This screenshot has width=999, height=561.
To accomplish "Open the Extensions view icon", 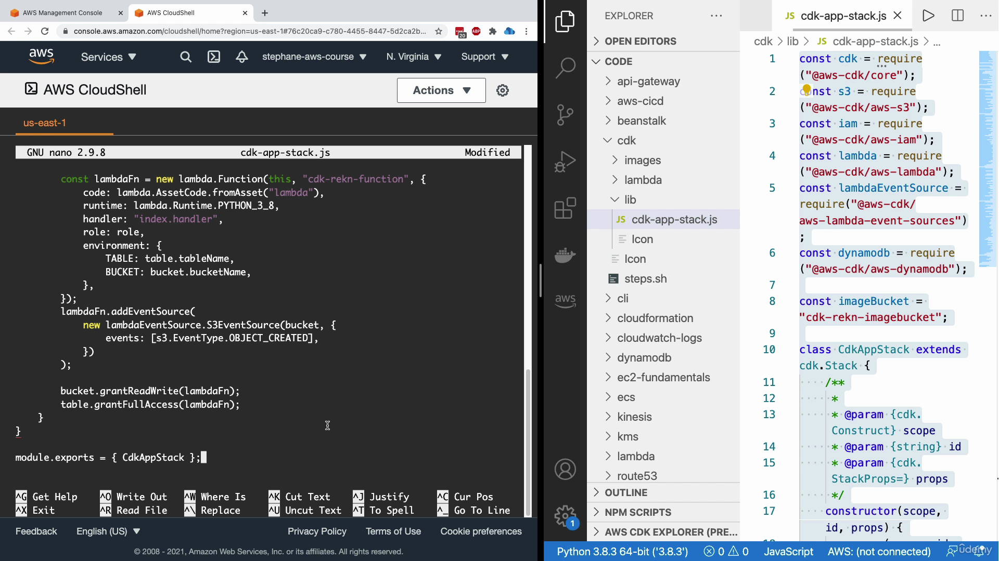I will pyautogui.click(x=565, y=208).
